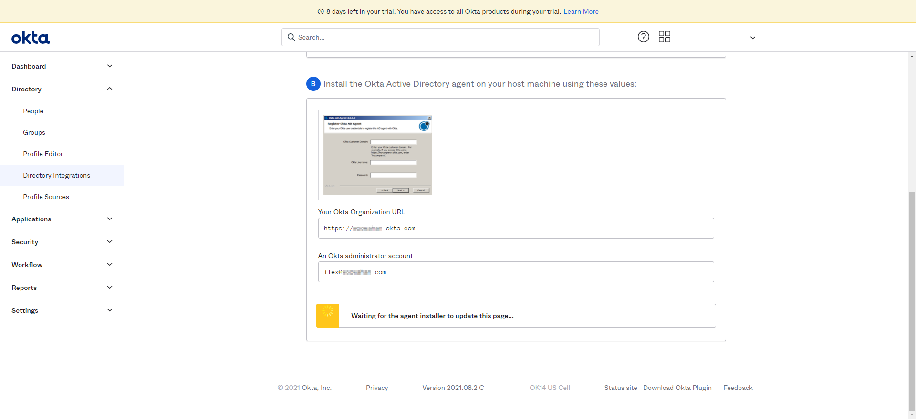Click the scrollbar down arrow

912,415
